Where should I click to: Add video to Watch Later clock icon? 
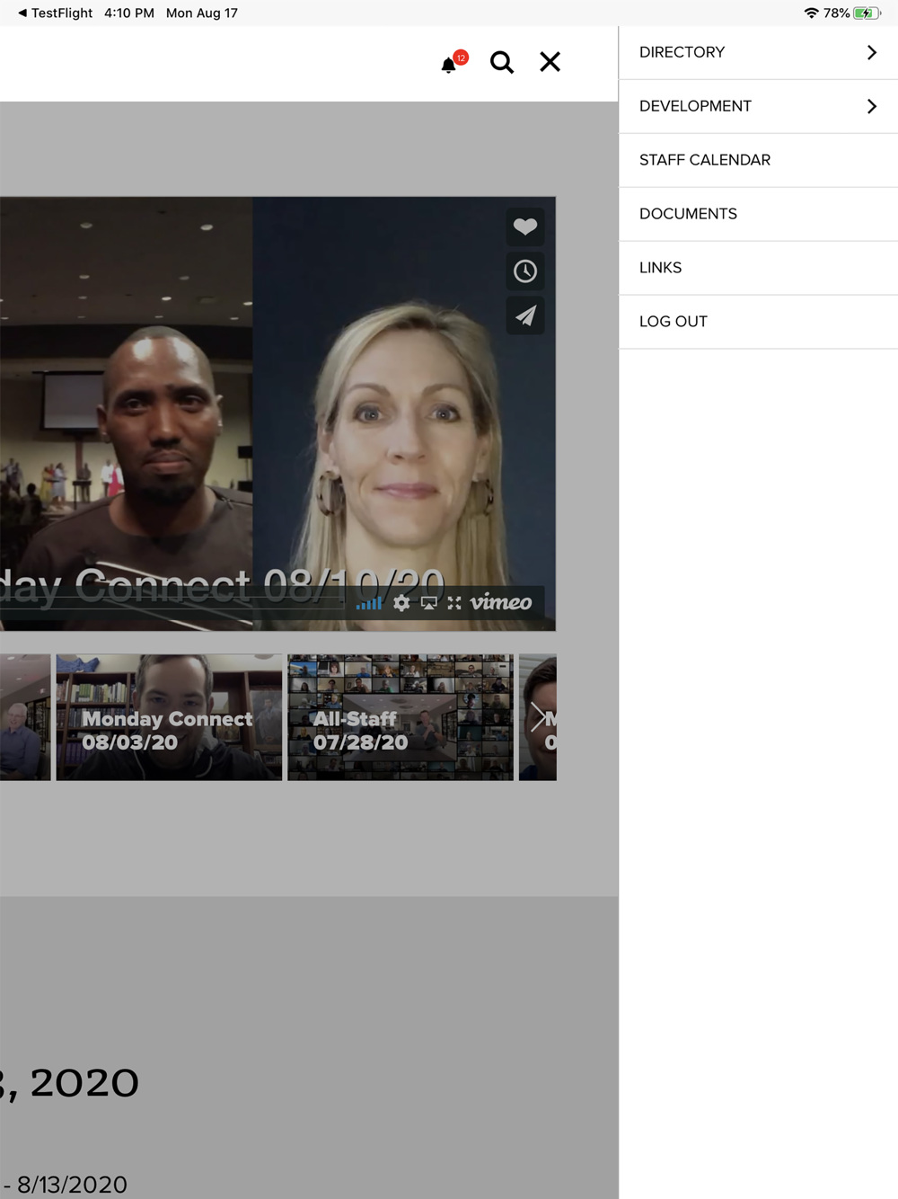(525, 271)
